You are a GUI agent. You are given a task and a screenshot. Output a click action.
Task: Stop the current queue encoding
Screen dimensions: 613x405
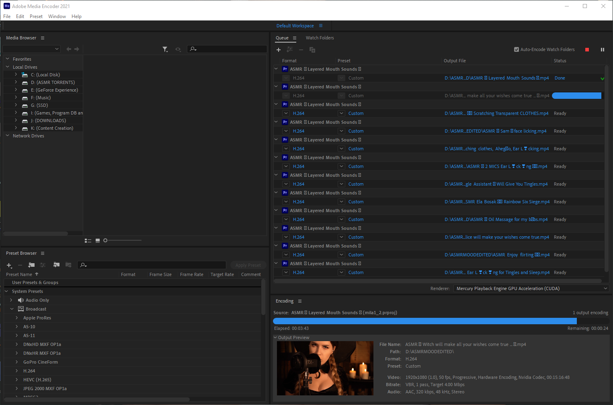tap(587, 50)
